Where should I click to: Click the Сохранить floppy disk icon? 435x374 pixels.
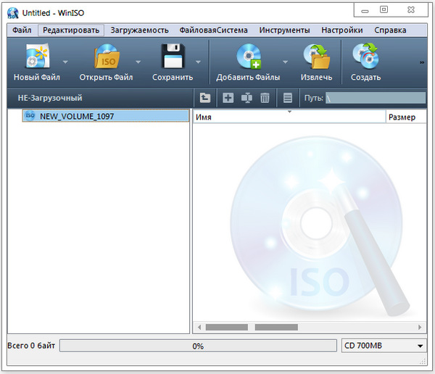pos(173,58)
